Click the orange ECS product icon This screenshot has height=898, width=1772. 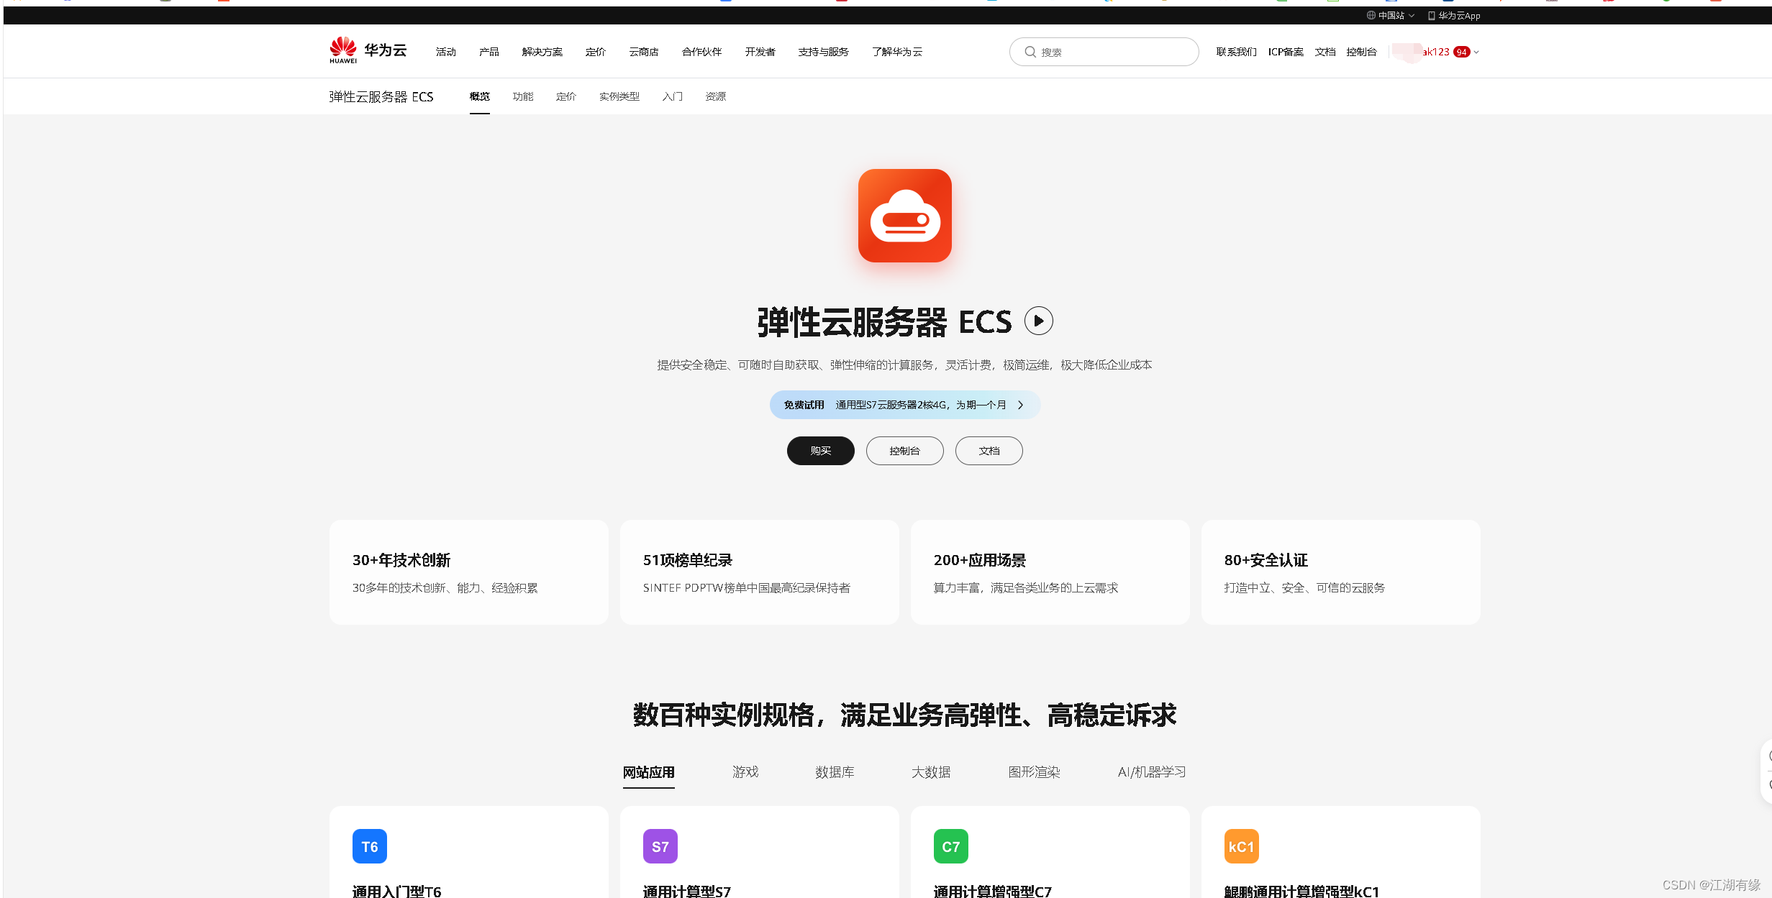click(904, 216)
